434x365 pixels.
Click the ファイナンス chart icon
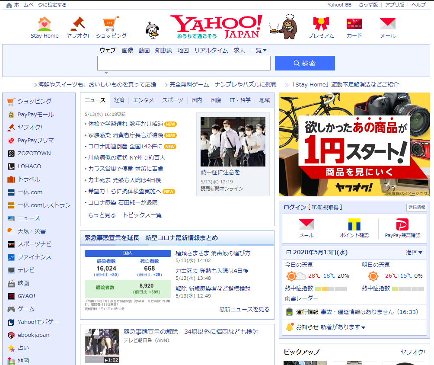click(11, 257)
